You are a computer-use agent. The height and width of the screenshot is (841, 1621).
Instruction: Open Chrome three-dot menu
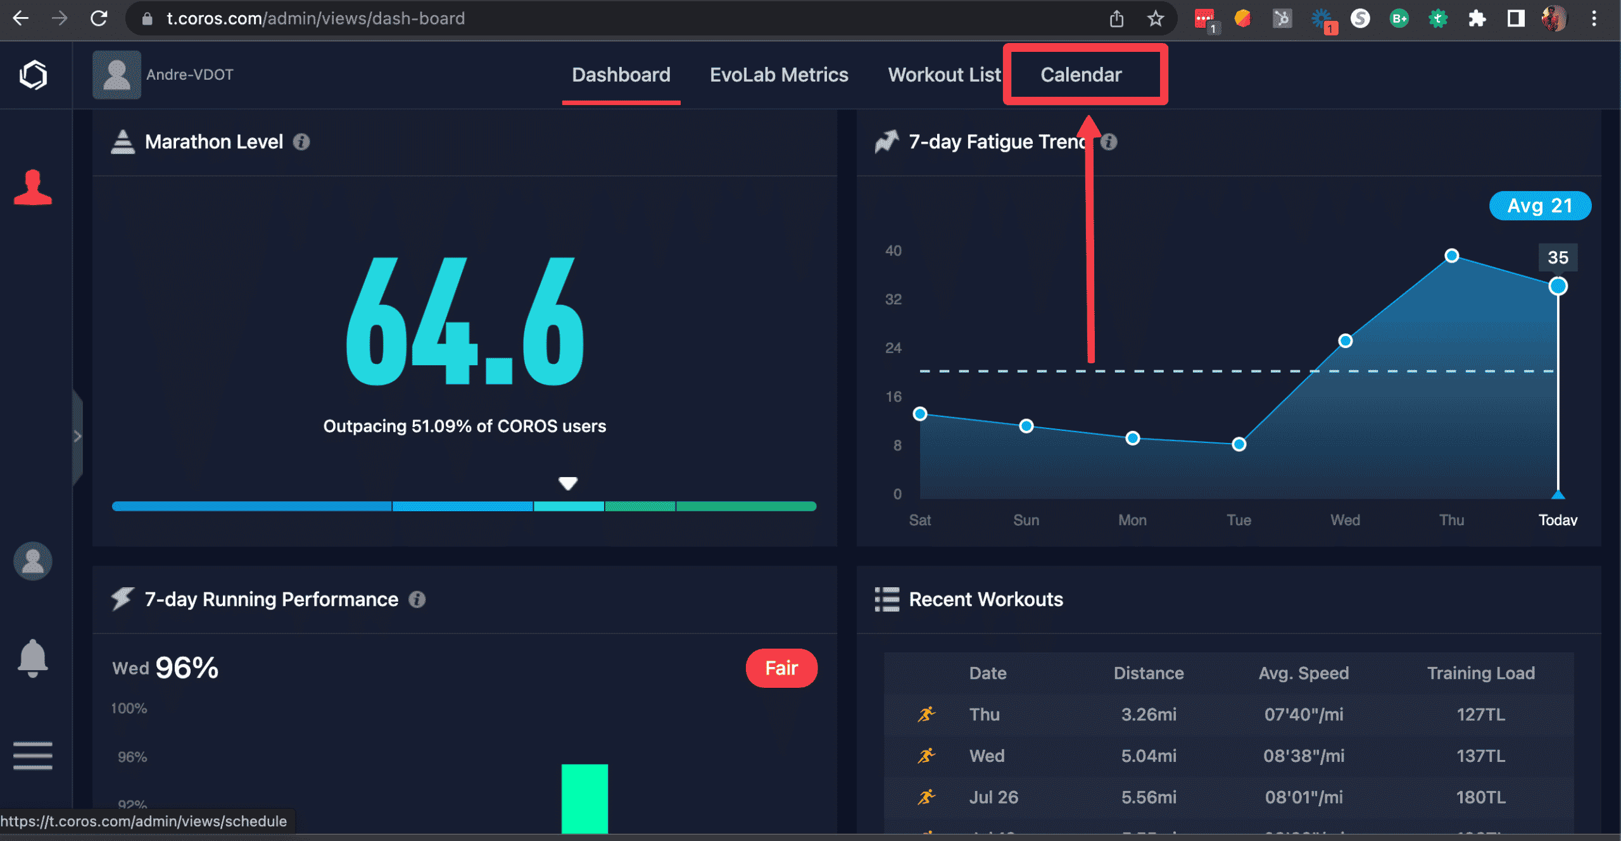(x=1594, y=18)
